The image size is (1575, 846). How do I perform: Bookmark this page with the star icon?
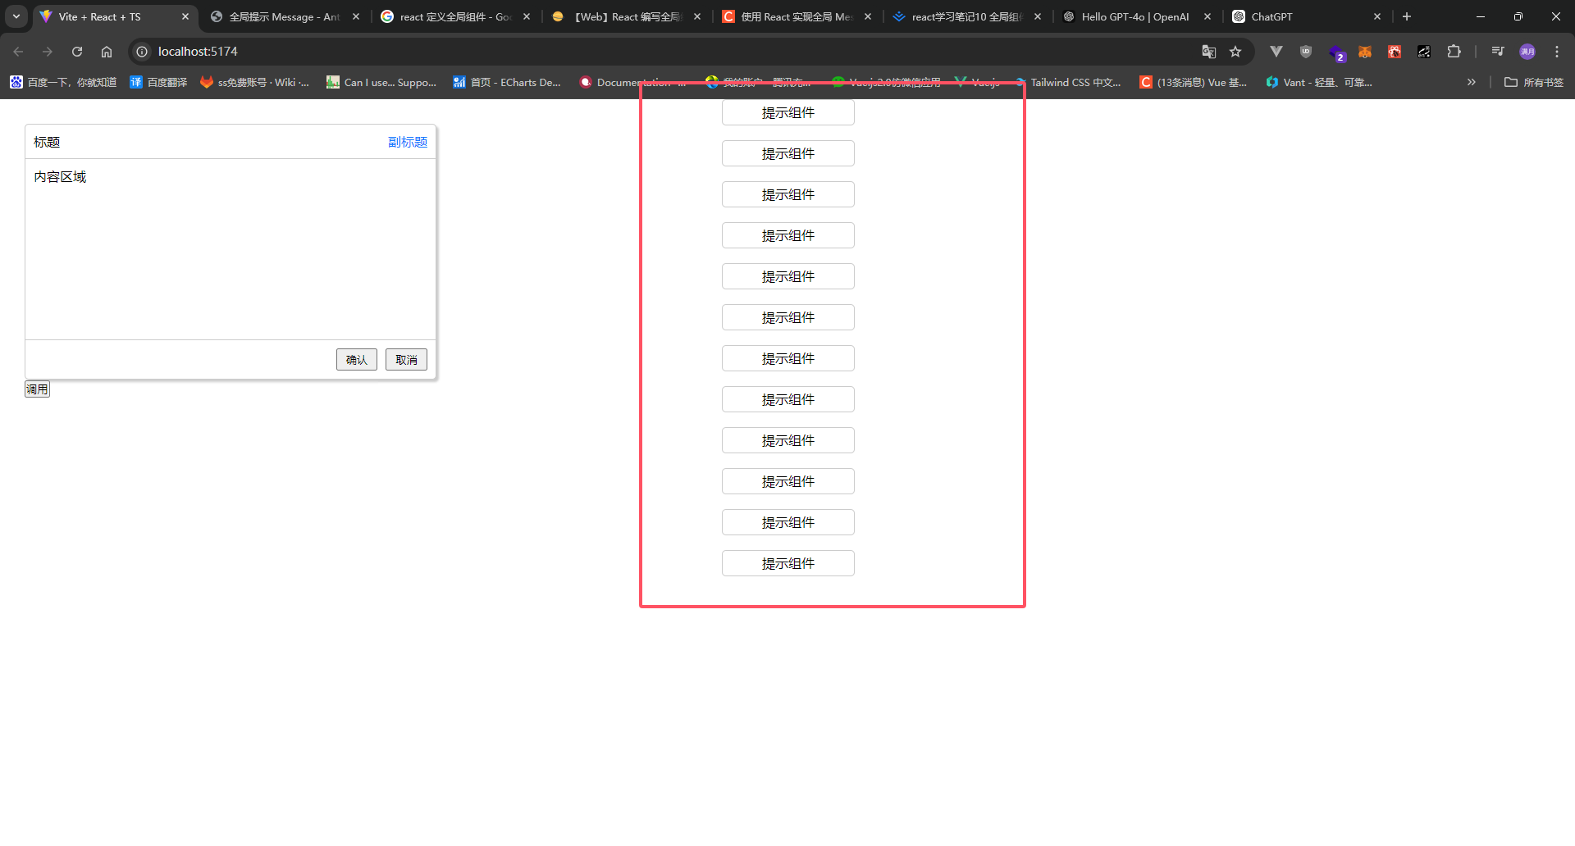pyautogui.click(x=1235, y=52)
